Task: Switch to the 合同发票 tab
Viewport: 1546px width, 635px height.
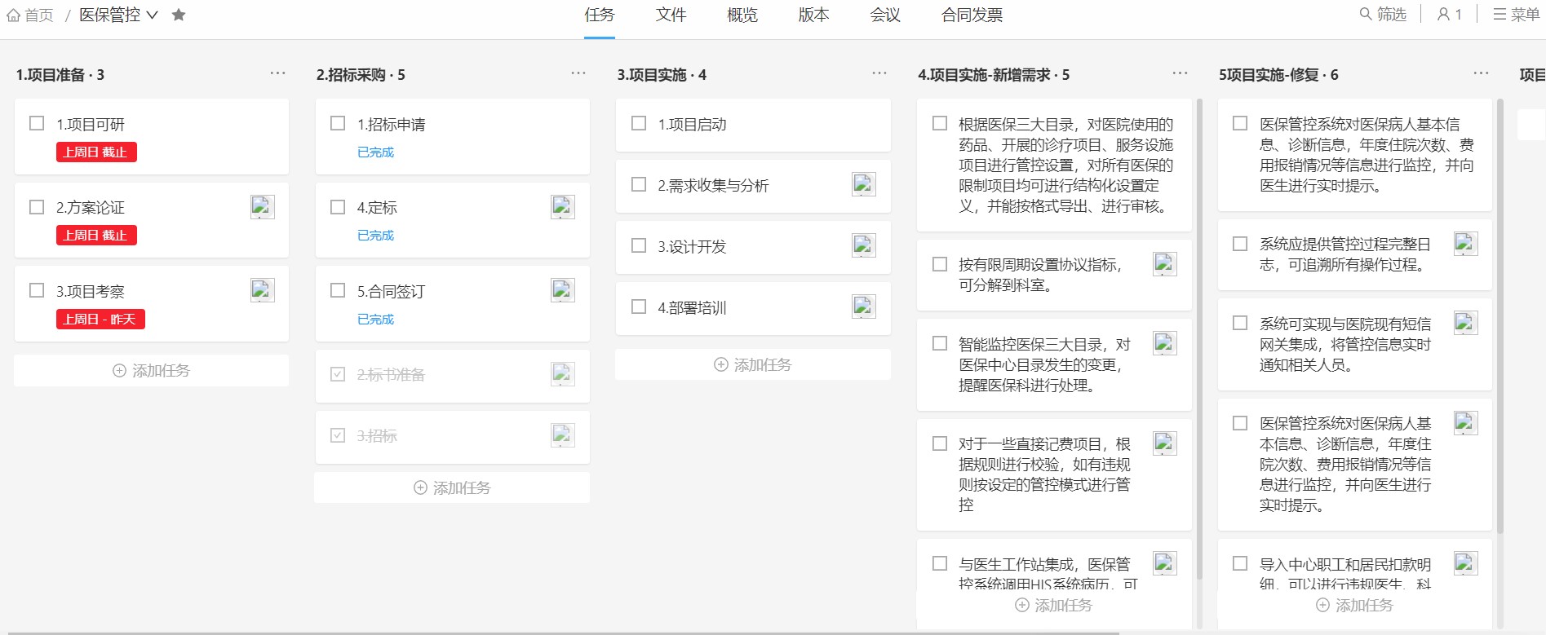Action: tap(972, 15)
